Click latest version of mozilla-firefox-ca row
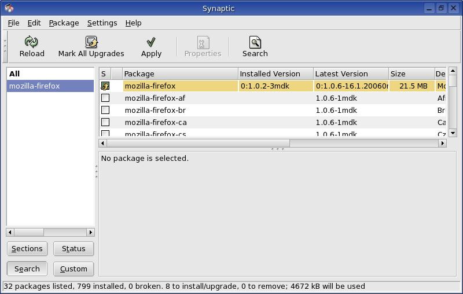Viewport: 463px width, 294px height. tap(336, 122)
